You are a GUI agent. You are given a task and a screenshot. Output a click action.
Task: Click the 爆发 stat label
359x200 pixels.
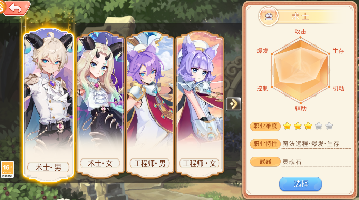(262, 51)
